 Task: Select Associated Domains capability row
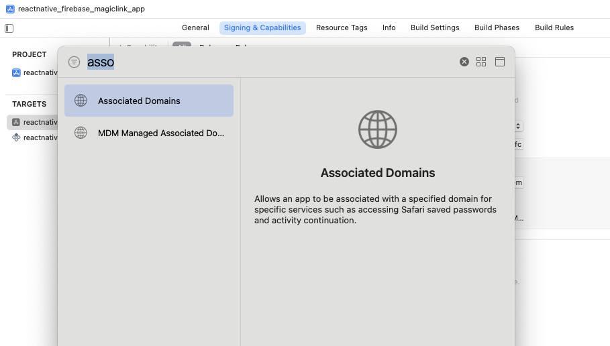coord(149,101)
